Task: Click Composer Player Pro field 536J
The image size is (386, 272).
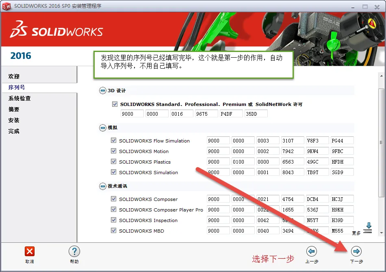Action: (x=317, y=209)
